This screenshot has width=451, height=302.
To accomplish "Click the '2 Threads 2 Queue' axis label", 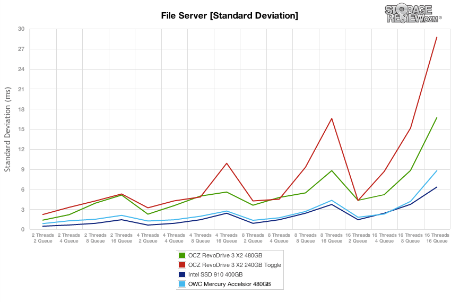I will coord(43,238).
